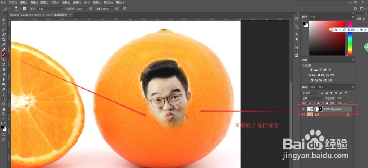Select the layer mask thumbnail of RK5A9441_color7
The height and width of the screenshot is (168, 368).
pyautogui.click(x=319, y=109)
